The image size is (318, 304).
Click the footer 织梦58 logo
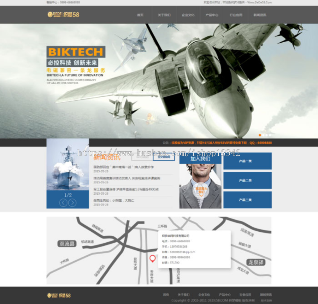[x=59, y=295]
